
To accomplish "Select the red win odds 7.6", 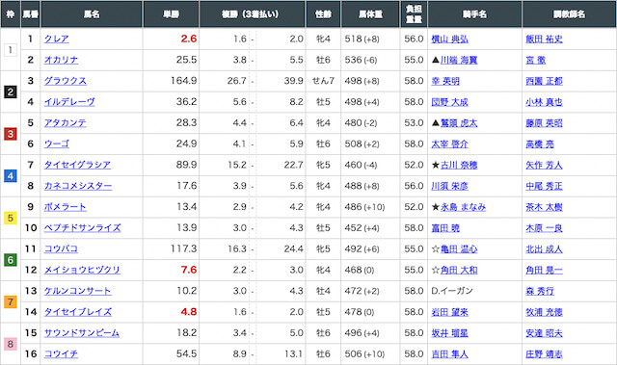I will pos(189,270).
